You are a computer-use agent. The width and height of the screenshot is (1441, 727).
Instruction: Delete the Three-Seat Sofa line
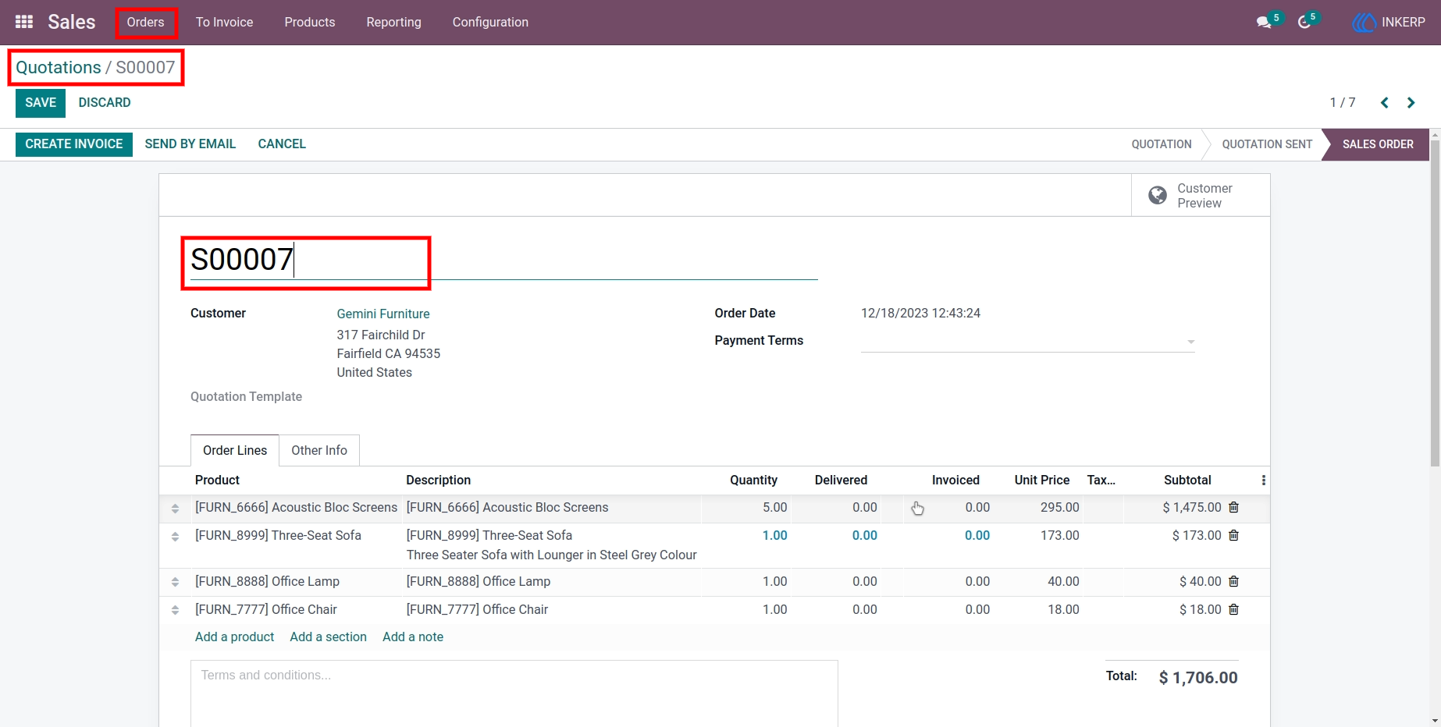[x=1233, y=535]
